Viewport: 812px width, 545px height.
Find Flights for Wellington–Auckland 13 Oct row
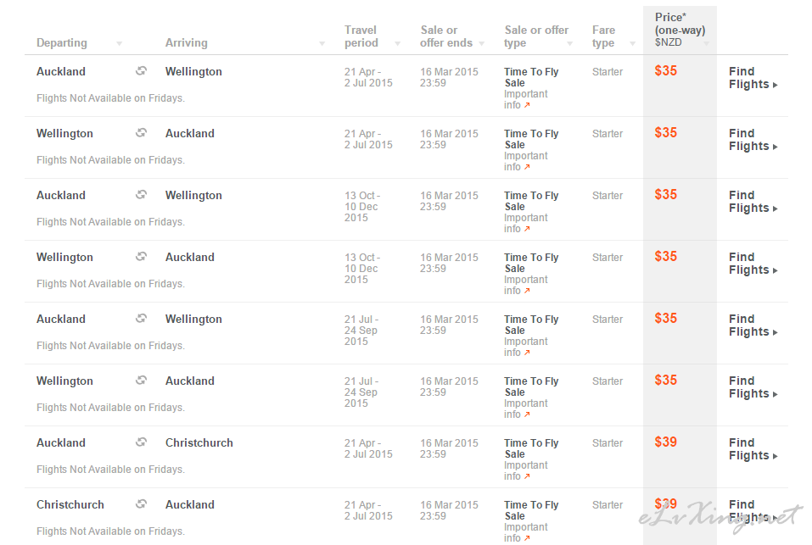pyautogui.click(x=753, y=264)
